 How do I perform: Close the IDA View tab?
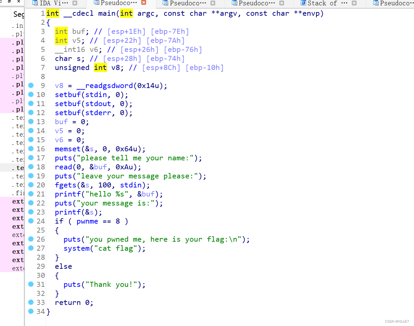pyautogui.click(x=75, y=3)
